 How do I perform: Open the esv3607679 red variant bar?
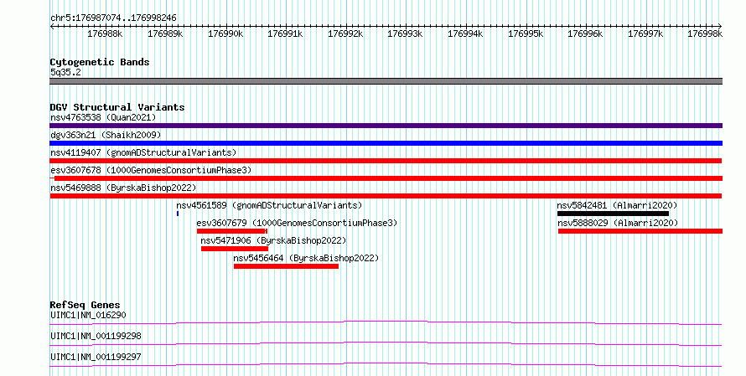click(232, 231)
